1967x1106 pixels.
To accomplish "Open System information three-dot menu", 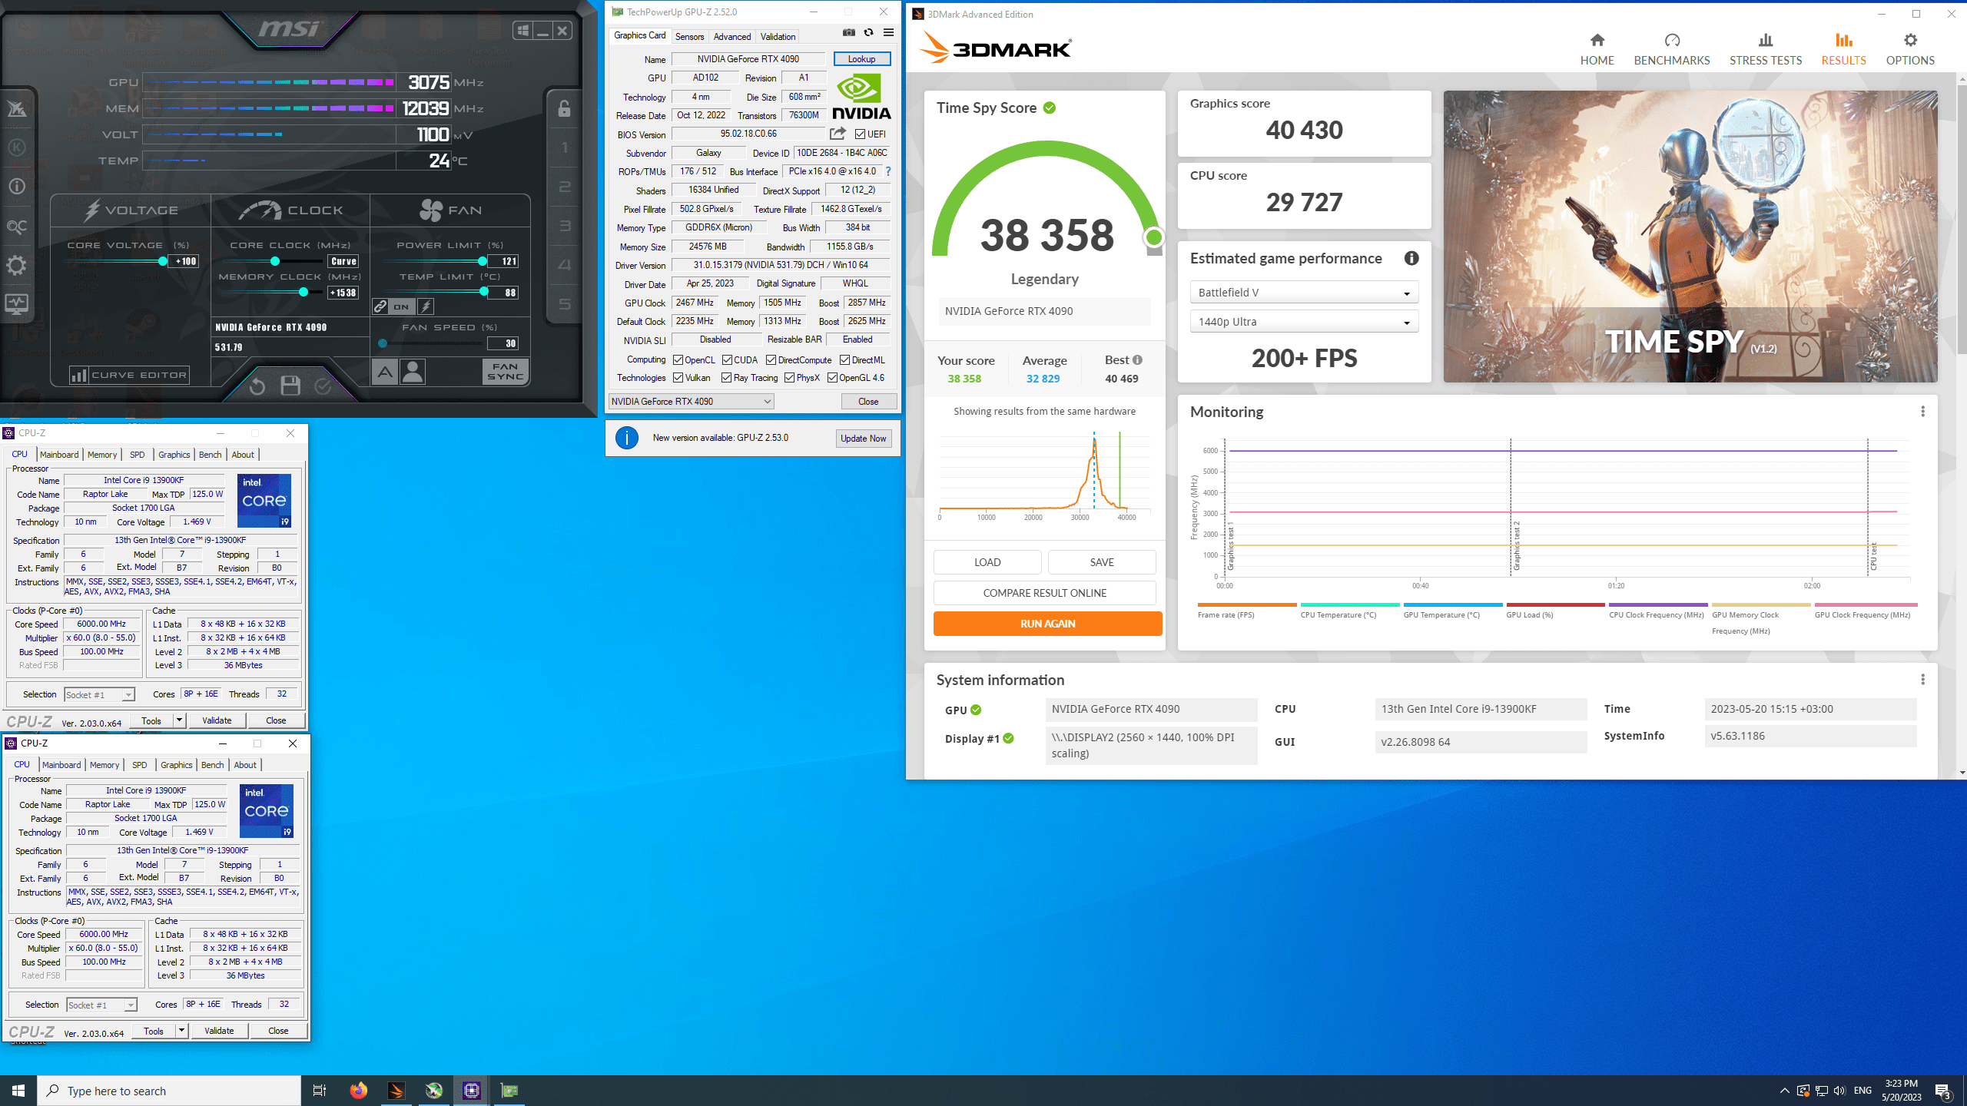I will click(1922, 680).
